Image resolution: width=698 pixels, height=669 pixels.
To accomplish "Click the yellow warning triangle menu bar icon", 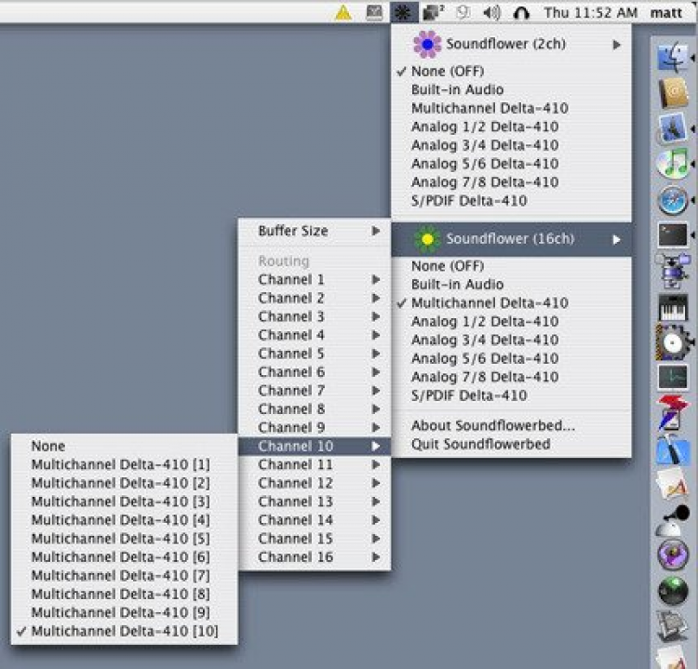I will tap(343, 13).
